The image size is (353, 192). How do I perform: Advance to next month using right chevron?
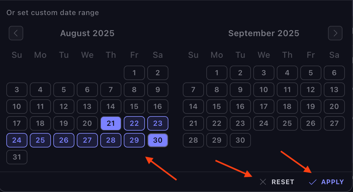tap(335, 33)
